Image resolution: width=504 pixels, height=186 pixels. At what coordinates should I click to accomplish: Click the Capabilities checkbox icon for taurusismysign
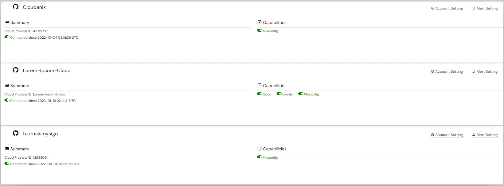coord(260,149)
